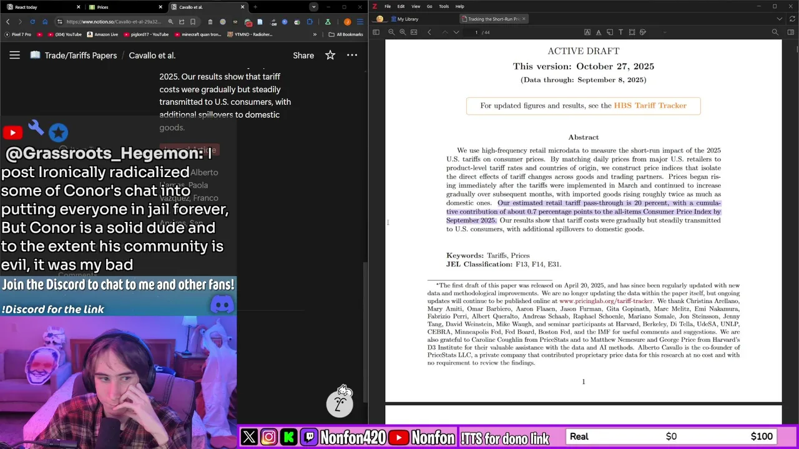Open Pixel 7 Pro bookmark
Screen dimensions: 799x449
[17, 34]
